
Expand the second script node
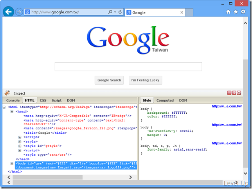click(x=20, y=151)
